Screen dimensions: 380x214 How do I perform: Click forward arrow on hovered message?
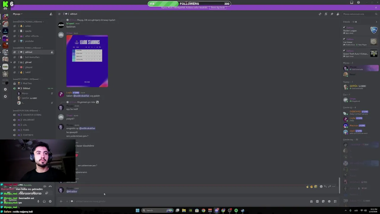tap(330, 187)
